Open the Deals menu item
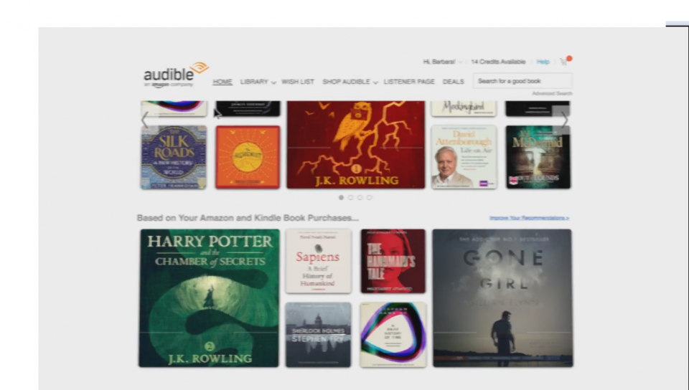This screenshot has width=689, height=390. click(x=453, y=82)
